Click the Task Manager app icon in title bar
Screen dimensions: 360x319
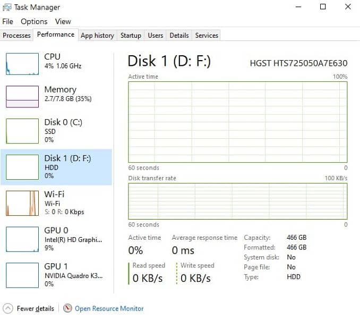tap(7, 7)
